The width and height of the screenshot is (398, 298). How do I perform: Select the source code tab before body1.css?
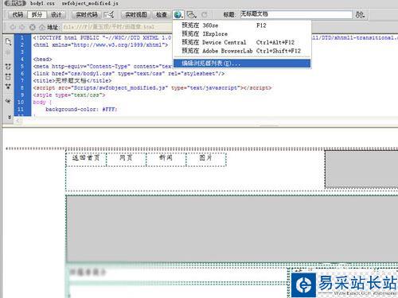(15, 3)
